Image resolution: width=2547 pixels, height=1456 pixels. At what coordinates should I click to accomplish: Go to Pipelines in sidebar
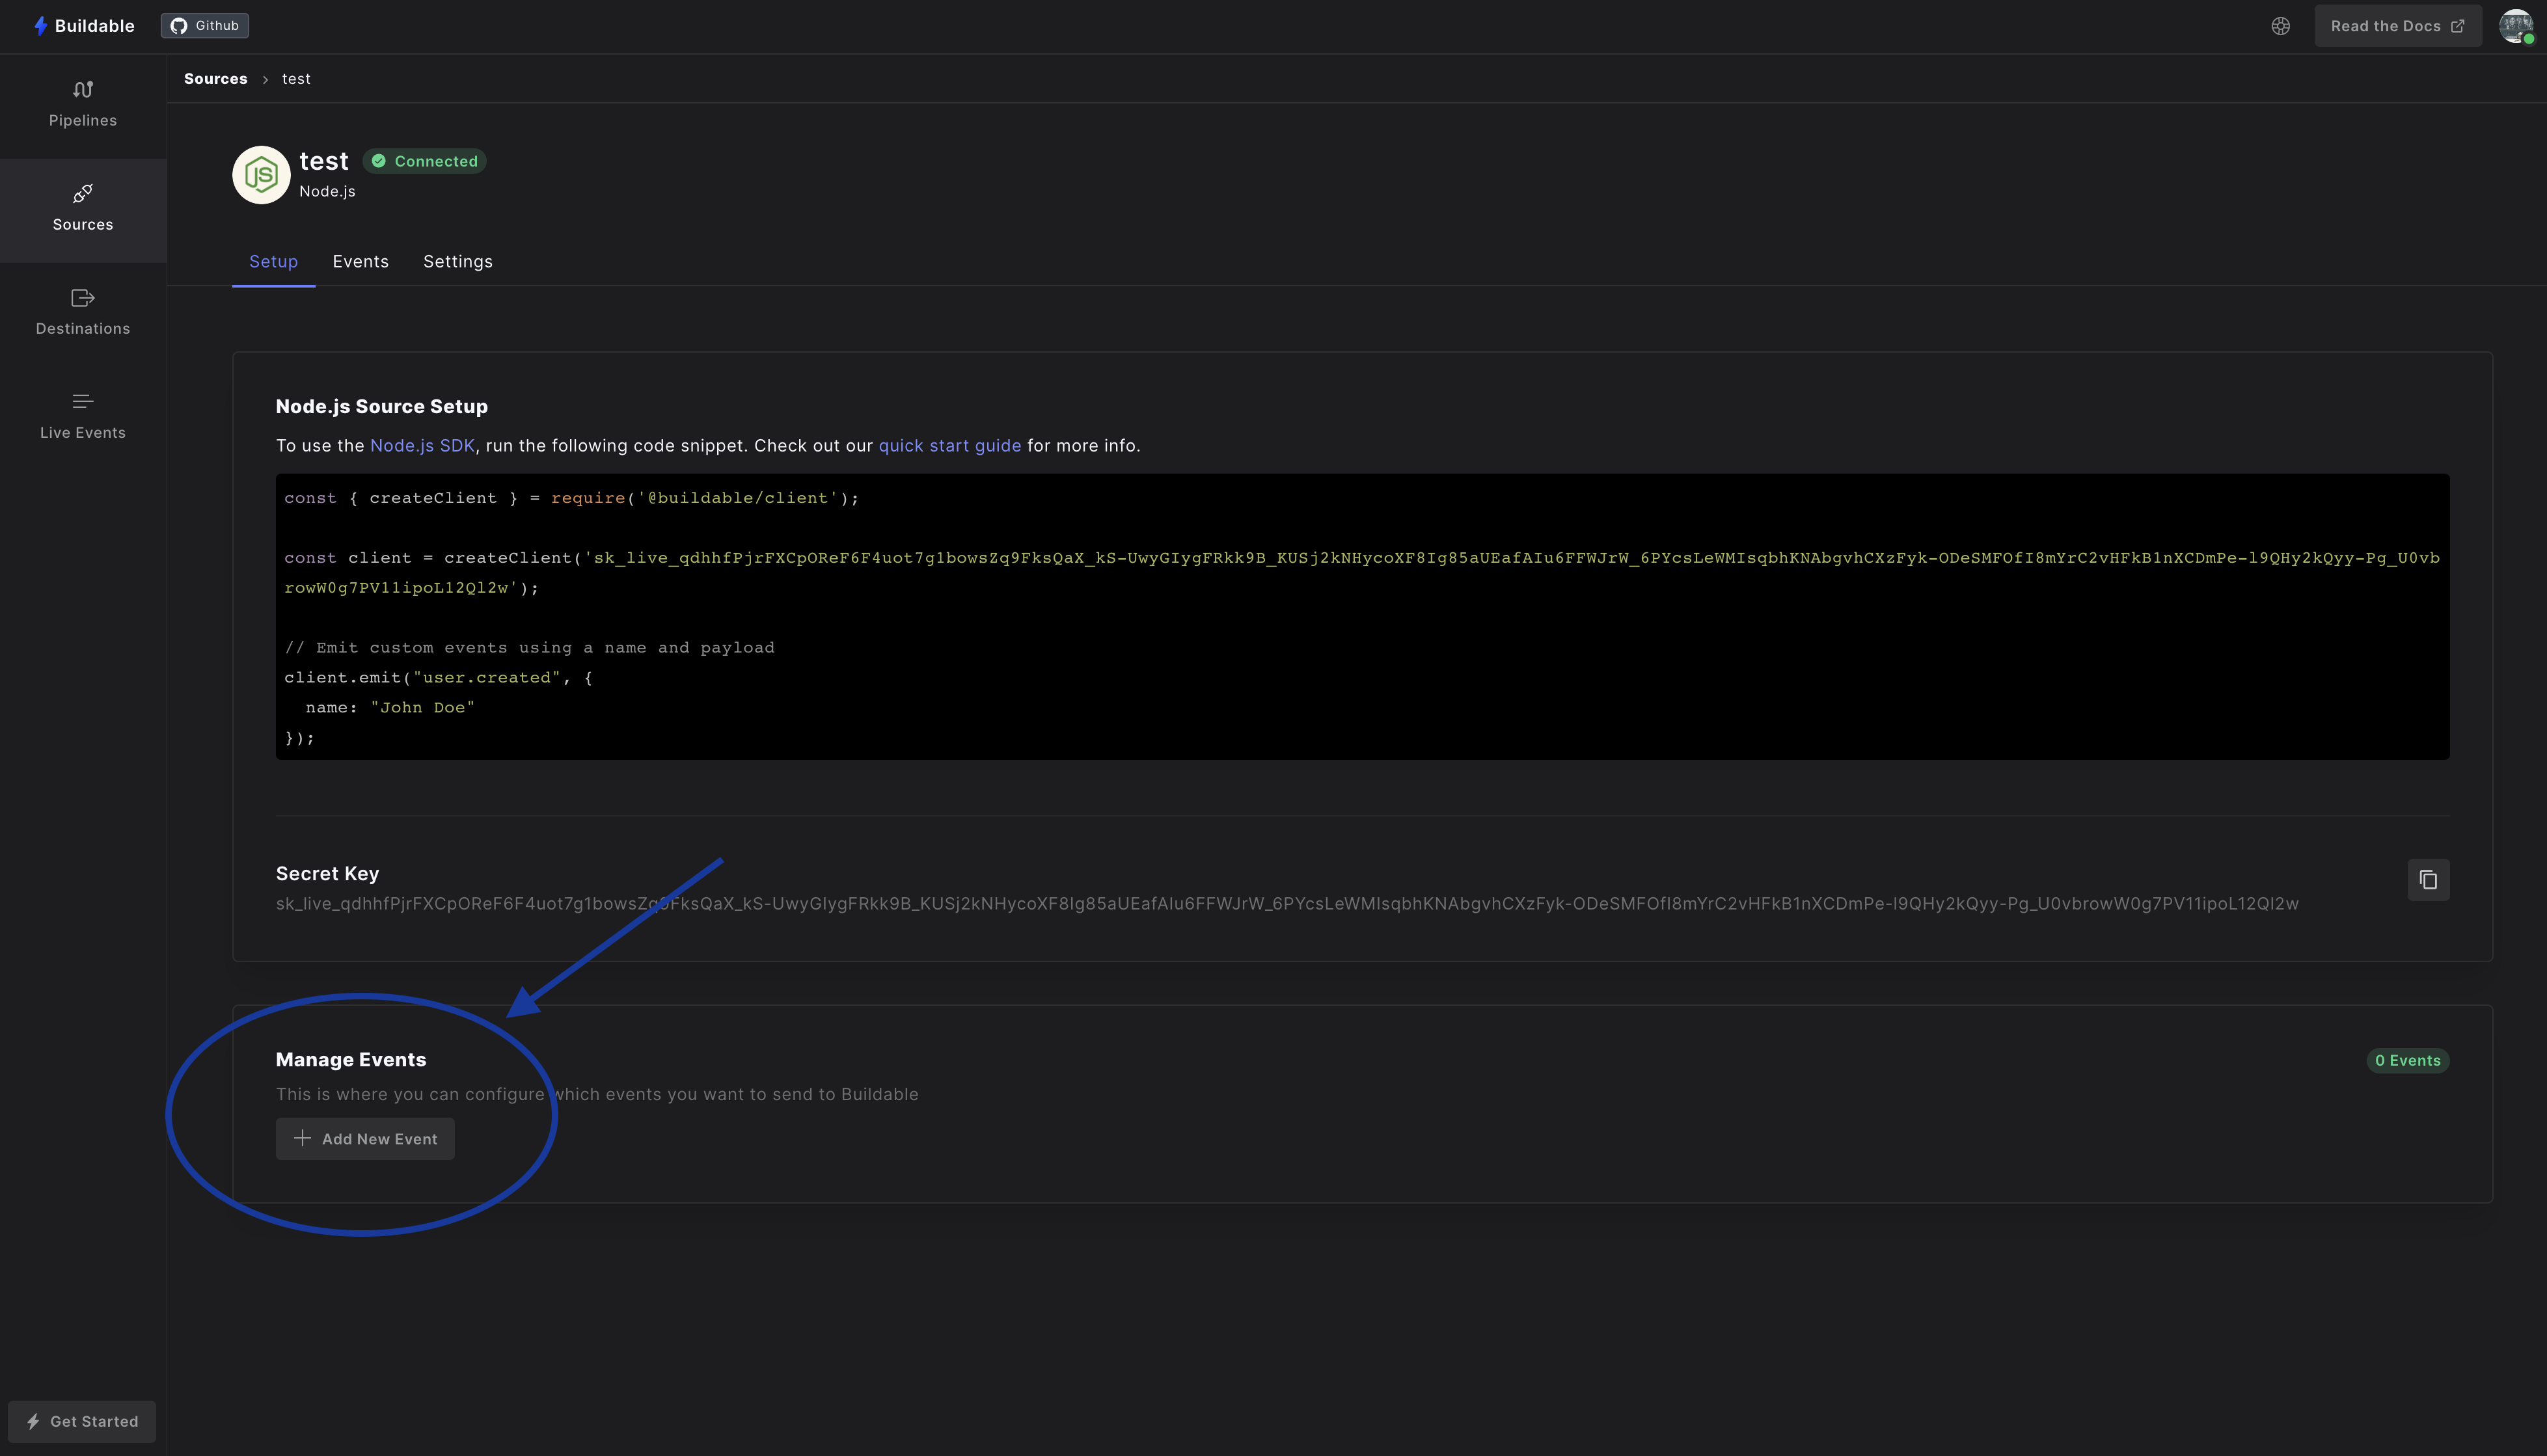coord(83,105)
